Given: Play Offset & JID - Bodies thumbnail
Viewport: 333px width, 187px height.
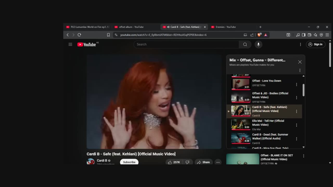Looking at the screenshot, I should click(241, 98).
